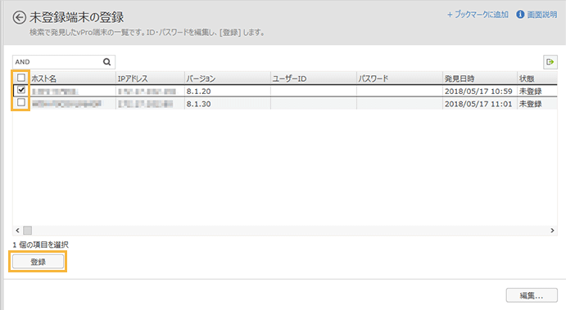Click the horizontal scrollbar thumb
This screenshot has width=566, height=310.
27,230
